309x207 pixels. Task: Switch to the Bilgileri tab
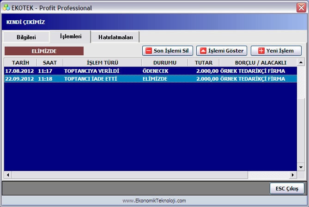point(26,37)
